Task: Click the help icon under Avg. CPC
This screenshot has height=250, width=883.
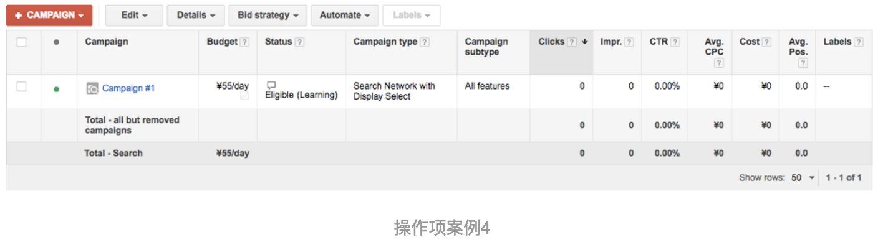Action: tap(718, 63)
